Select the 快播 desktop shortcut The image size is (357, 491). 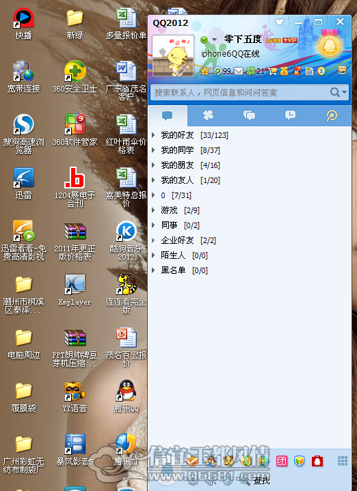point(23,23)
